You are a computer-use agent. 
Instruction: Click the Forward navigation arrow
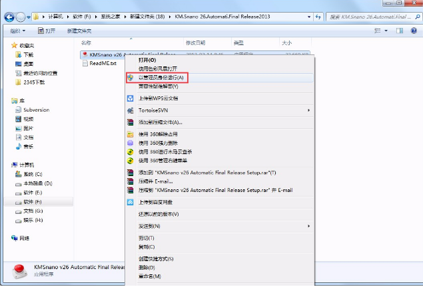(21, 17)
